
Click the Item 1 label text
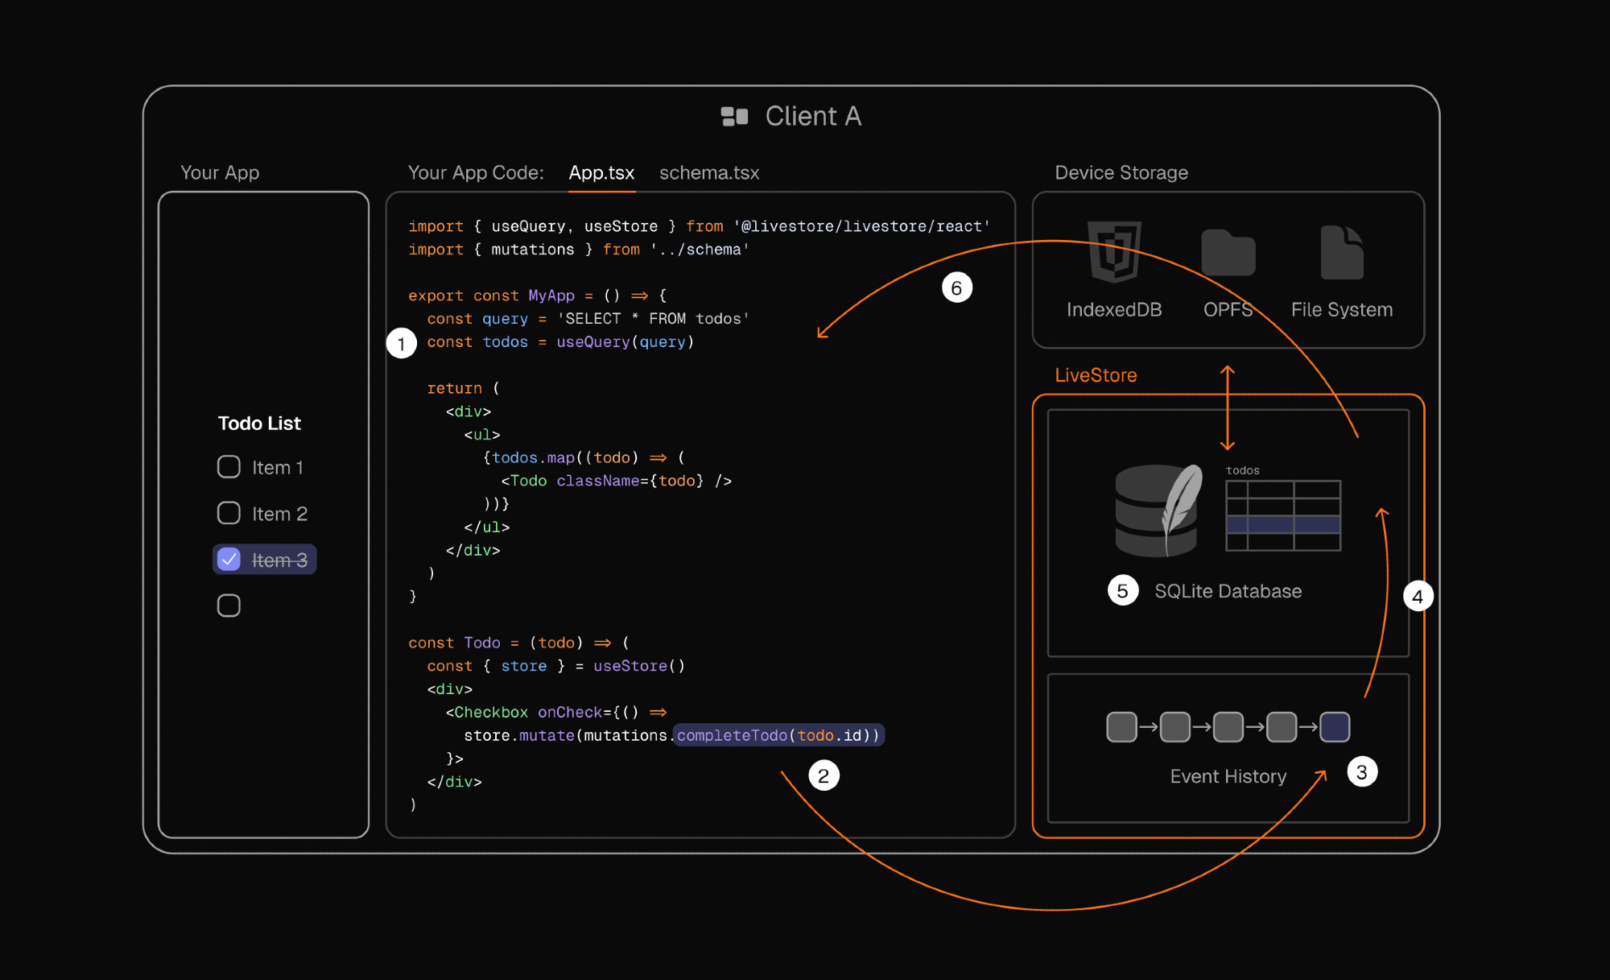tap(278, 468)
